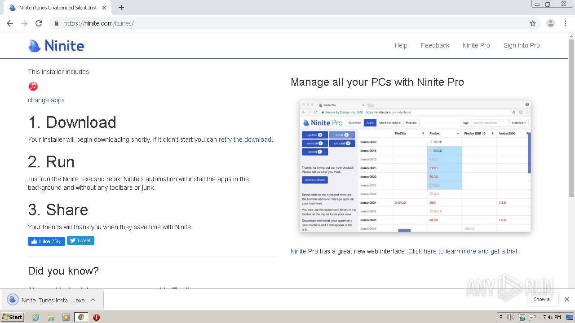Screen dimensions: 575x323
Task: Click Ninite iTunes download file icon
Action: [x=13, y=300]
